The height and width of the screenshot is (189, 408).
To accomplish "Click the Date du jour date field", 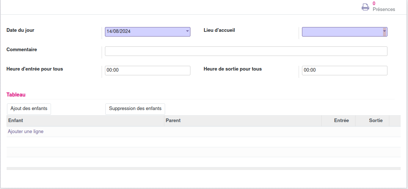I will pyautogui.click(x=145, y=32).
